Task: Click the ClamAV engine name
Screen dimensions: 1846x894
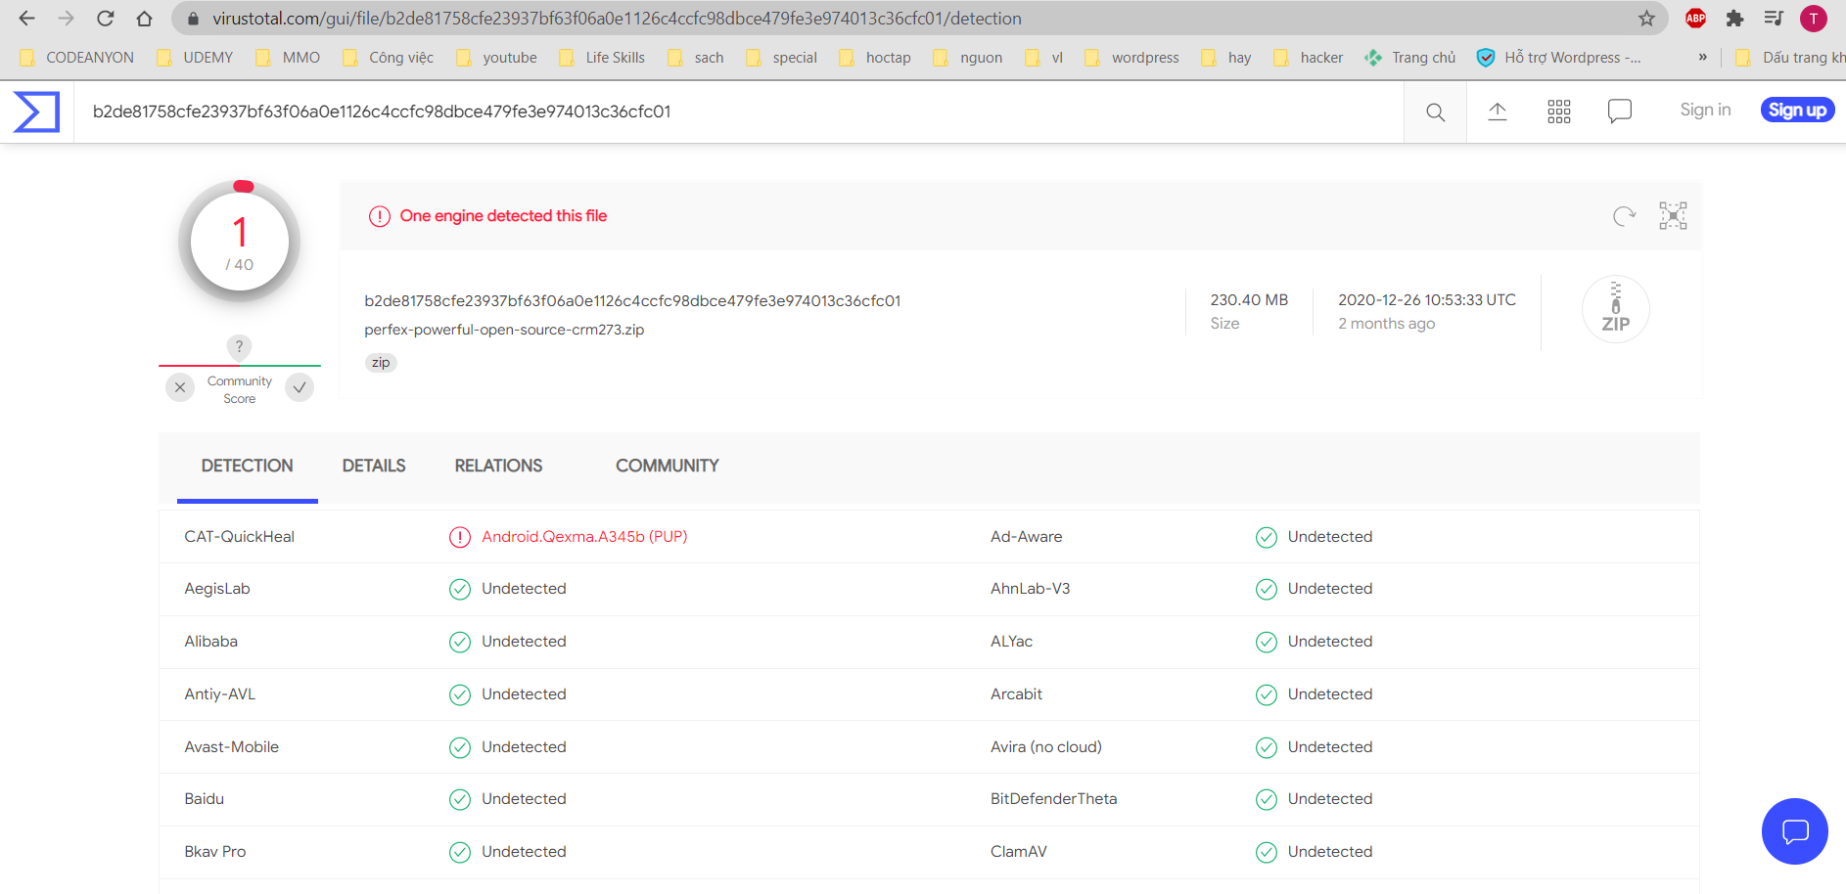Action: tap(1018, 852)
